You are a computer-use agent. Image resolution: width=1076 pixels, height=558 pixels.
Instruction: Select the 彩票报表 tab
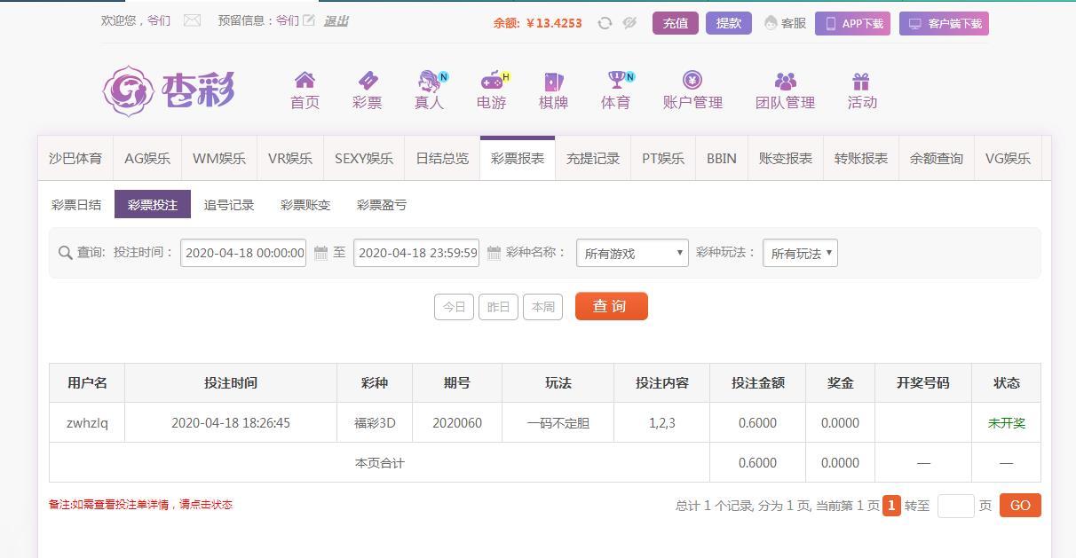518,158
